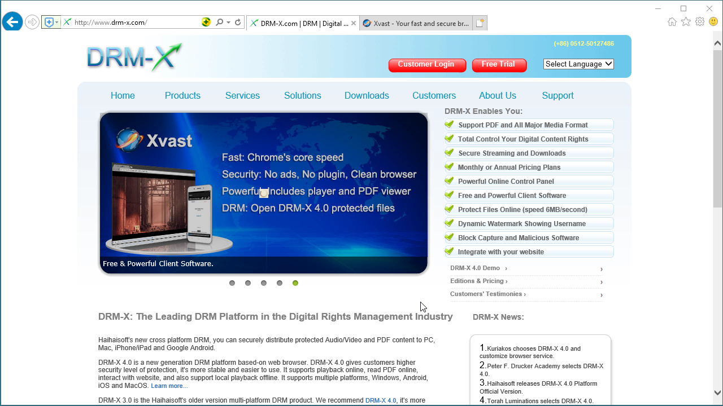Click the Free Trial button
The width and height of the screenshot is (723, 406).
pyautogui.click(x=498, y=65)
